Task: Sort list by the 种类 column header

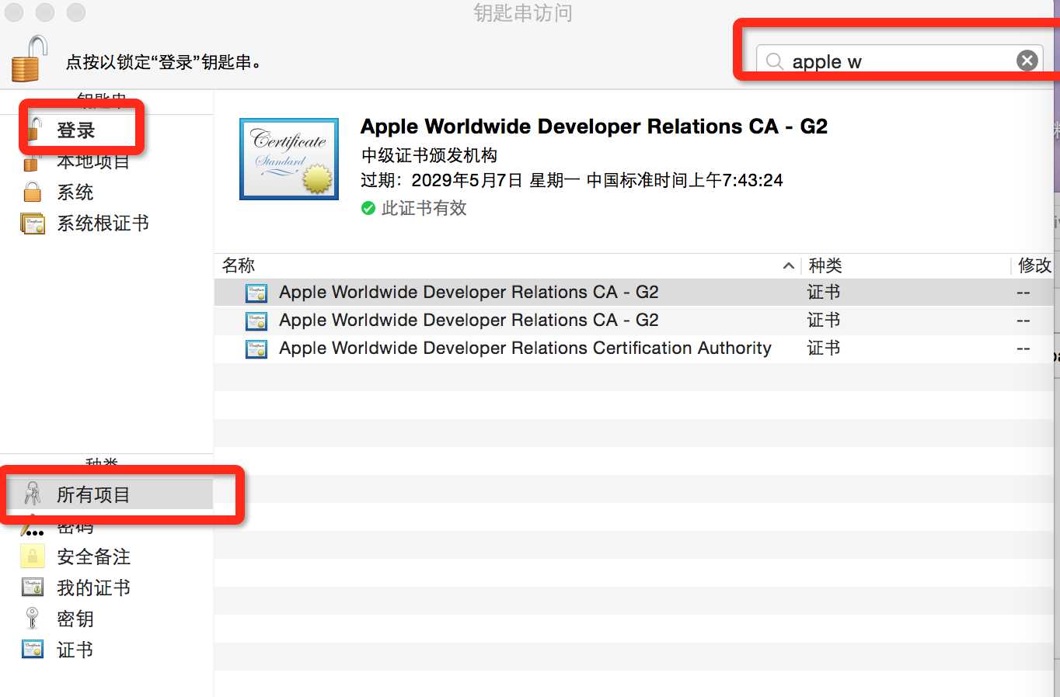Action: [x=825, y=265]
